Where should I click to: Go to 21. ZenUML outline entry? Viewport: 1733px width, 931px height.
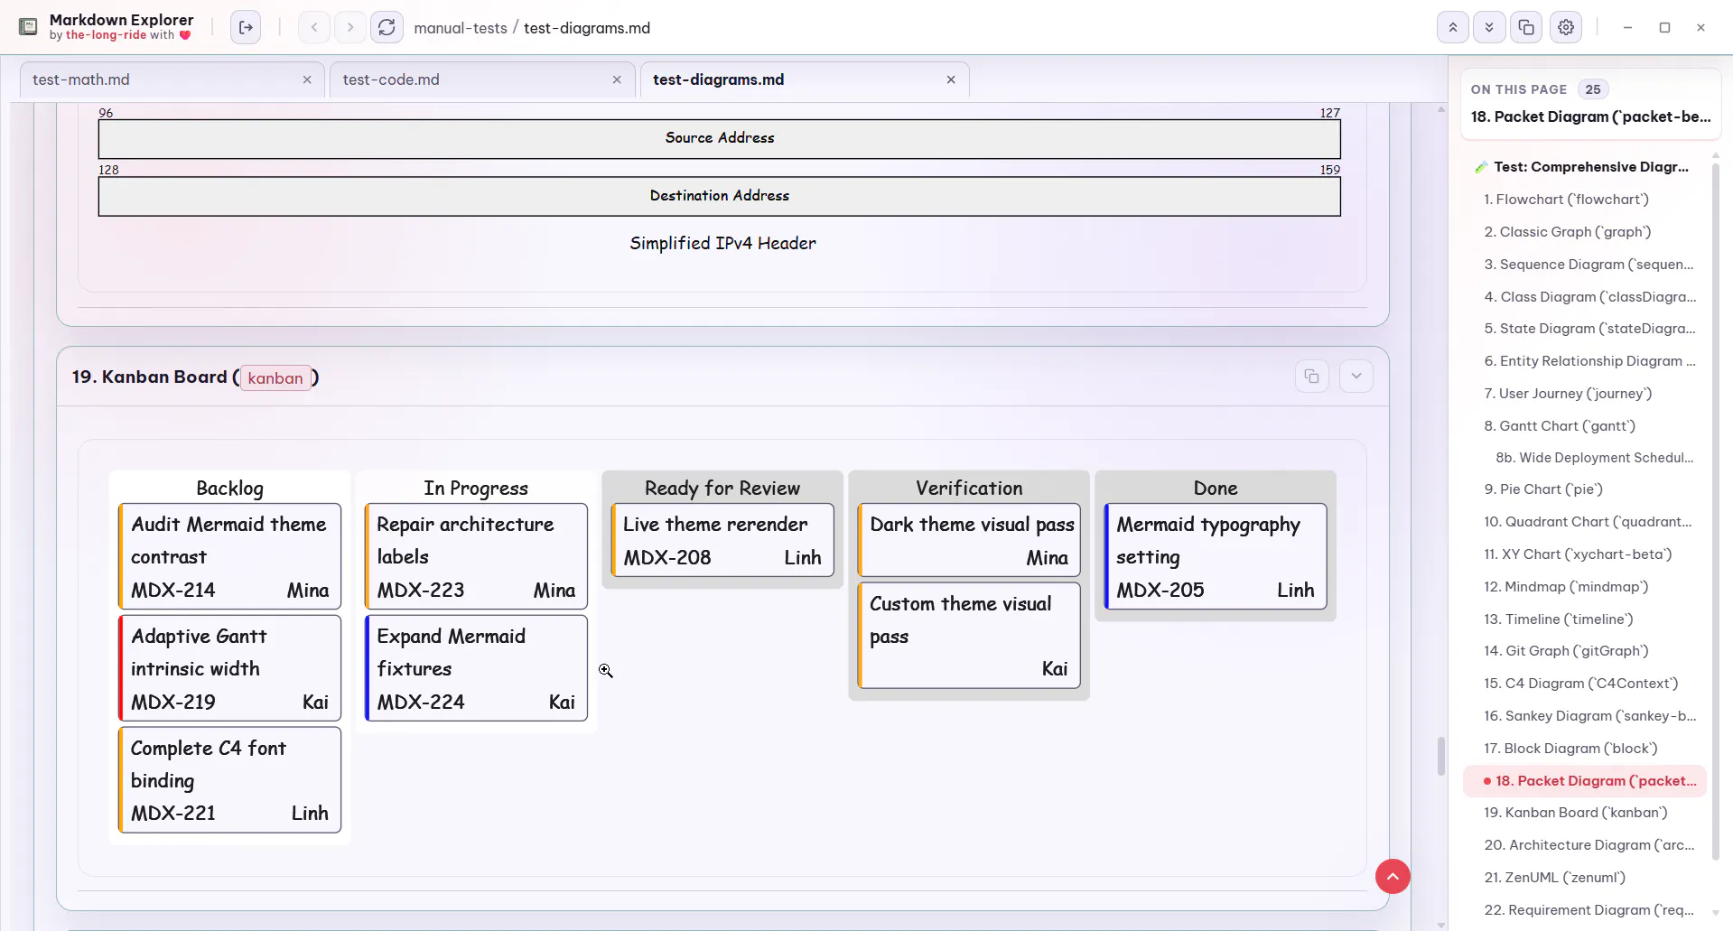1554,878
